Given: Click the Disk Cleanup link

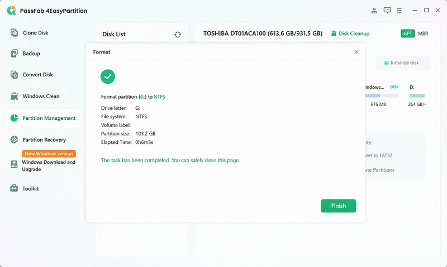Looking at the screenshot, I should [x=350, y=33].
